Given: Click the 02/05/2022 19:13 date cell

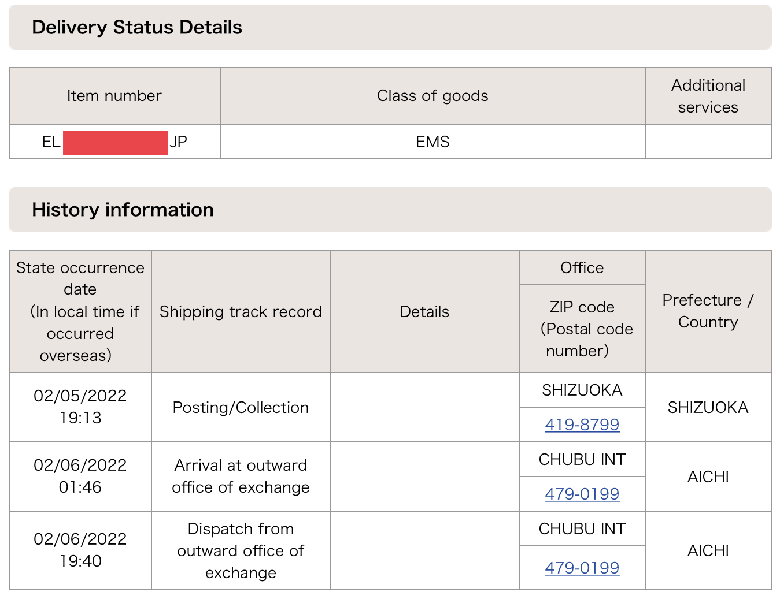Looking at the screenshot, I should pyautogui.click(x=80, y=407).
